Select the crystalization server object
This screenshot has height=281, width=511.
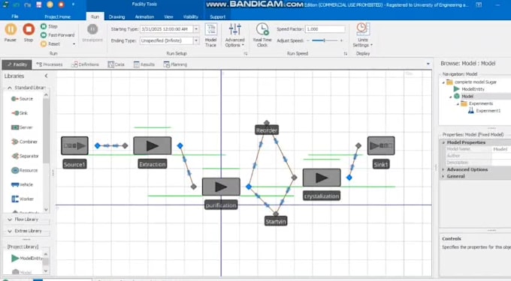[322, 178]
